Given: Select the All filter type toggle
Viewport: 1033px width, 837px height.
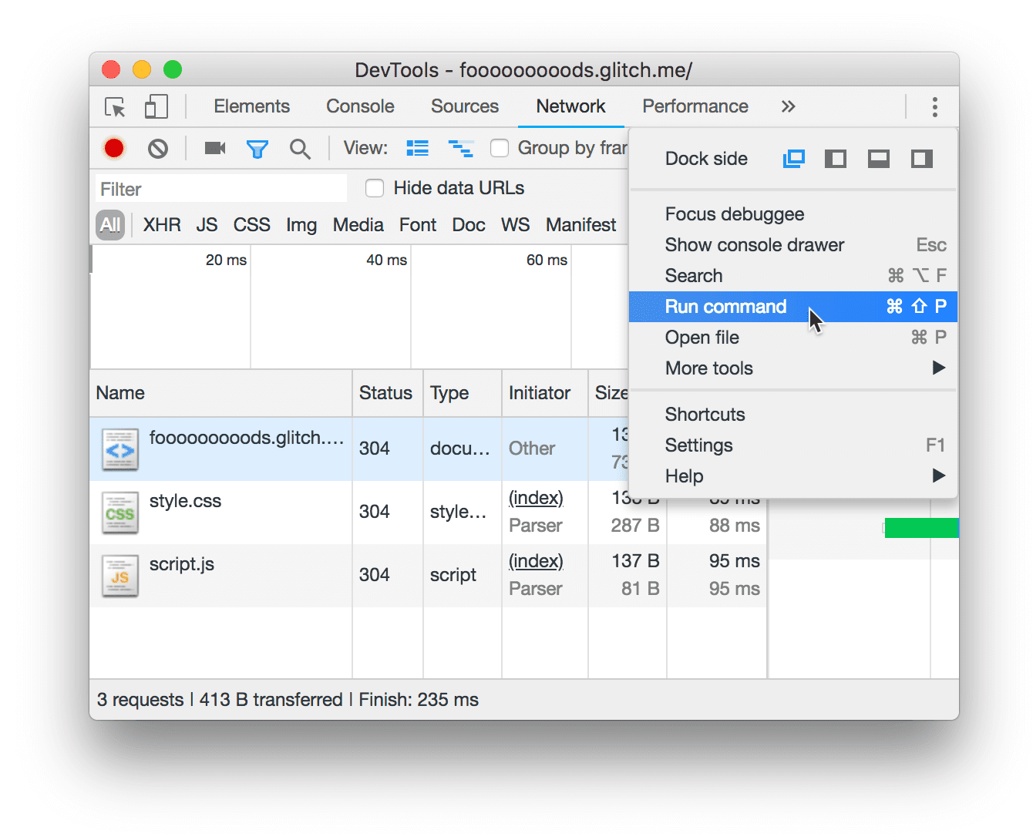Looking at the screenshot, I should coord(110,225).
